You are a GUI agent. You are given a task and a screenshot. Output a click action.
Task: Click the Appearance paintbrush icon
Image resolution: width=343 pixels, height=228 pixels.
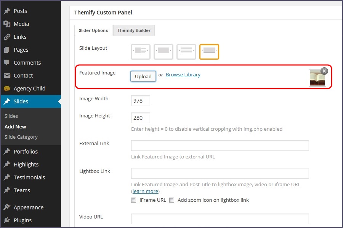[x=7, y=207]
